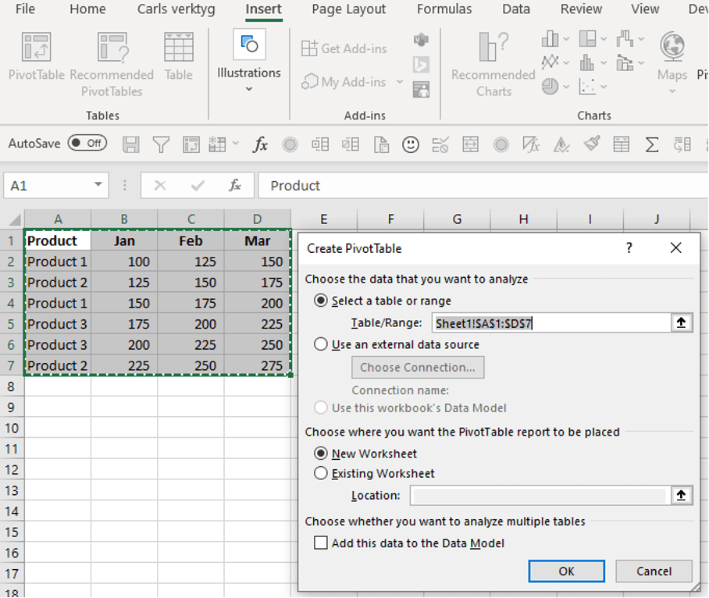This screenshot has width=709, height=598.
Task: Click the Get Add-ins store icon
Action: (x=309, y=48)
